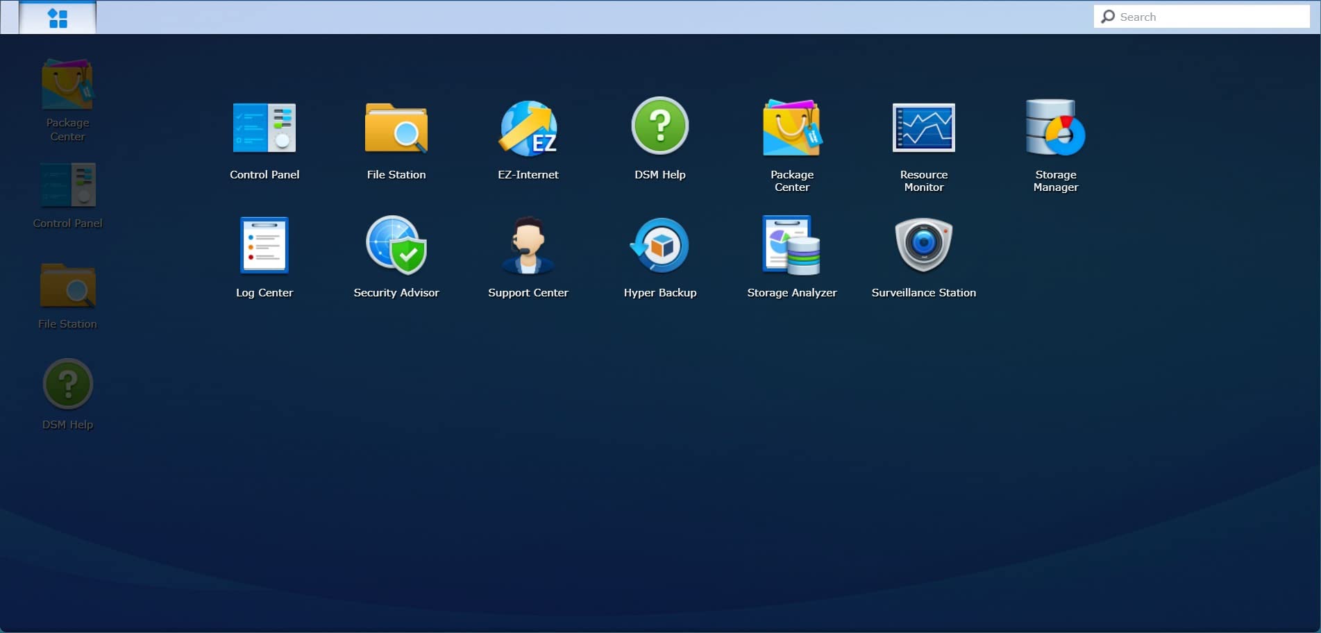Image resolution: width=1321 pixels, height=633 pixels.
Task: Launch Hyper Backup
Action: click(x=659, y=246)
